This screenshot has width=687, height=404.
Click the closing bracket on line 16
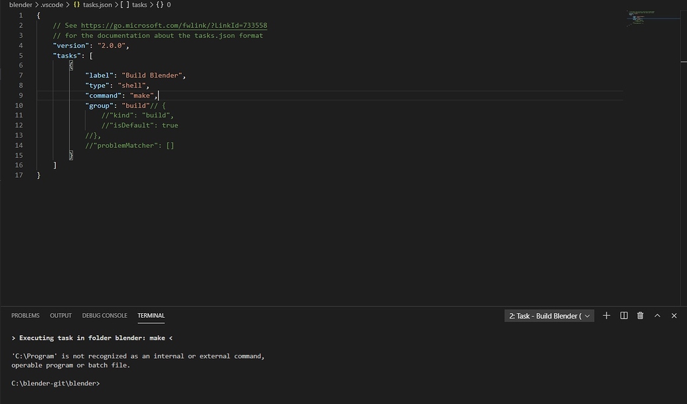pyautogui.click(x=55, y=165)
